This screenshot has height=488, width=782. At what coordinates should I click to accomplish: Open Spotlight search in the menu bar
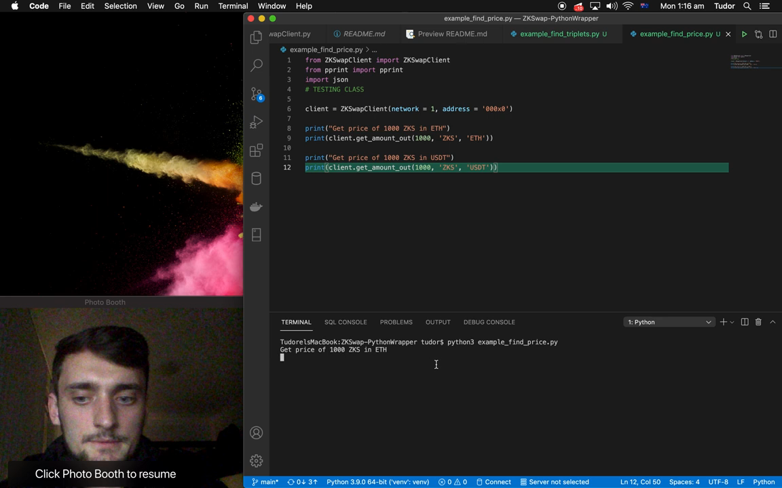click(x=747, y=6)
